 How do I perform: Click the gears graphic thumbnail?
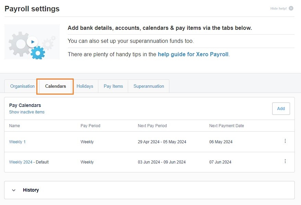[x=32, y=41]
